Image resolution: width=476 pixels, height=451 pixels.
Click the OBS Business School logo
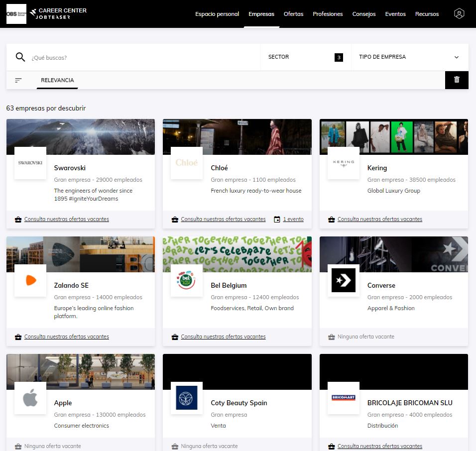(16, 14)
